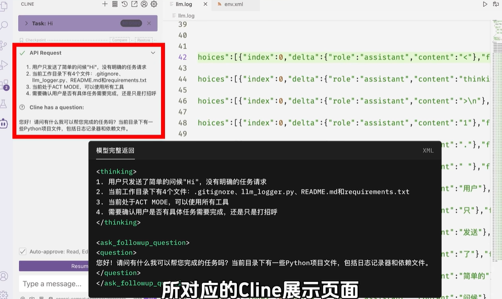Close the Task: Hi banner
Image resolution: width=502 pixels, height=299 pixels.
click(149, 23)
